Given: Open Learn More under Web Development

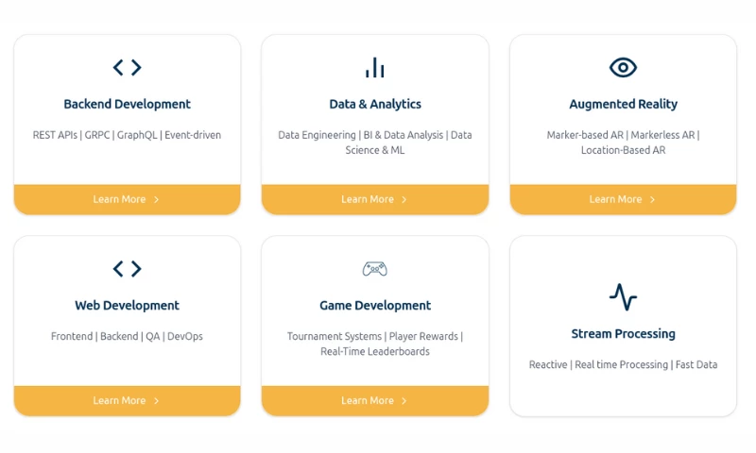Looking at the screenshot, I should coord(127,400).
